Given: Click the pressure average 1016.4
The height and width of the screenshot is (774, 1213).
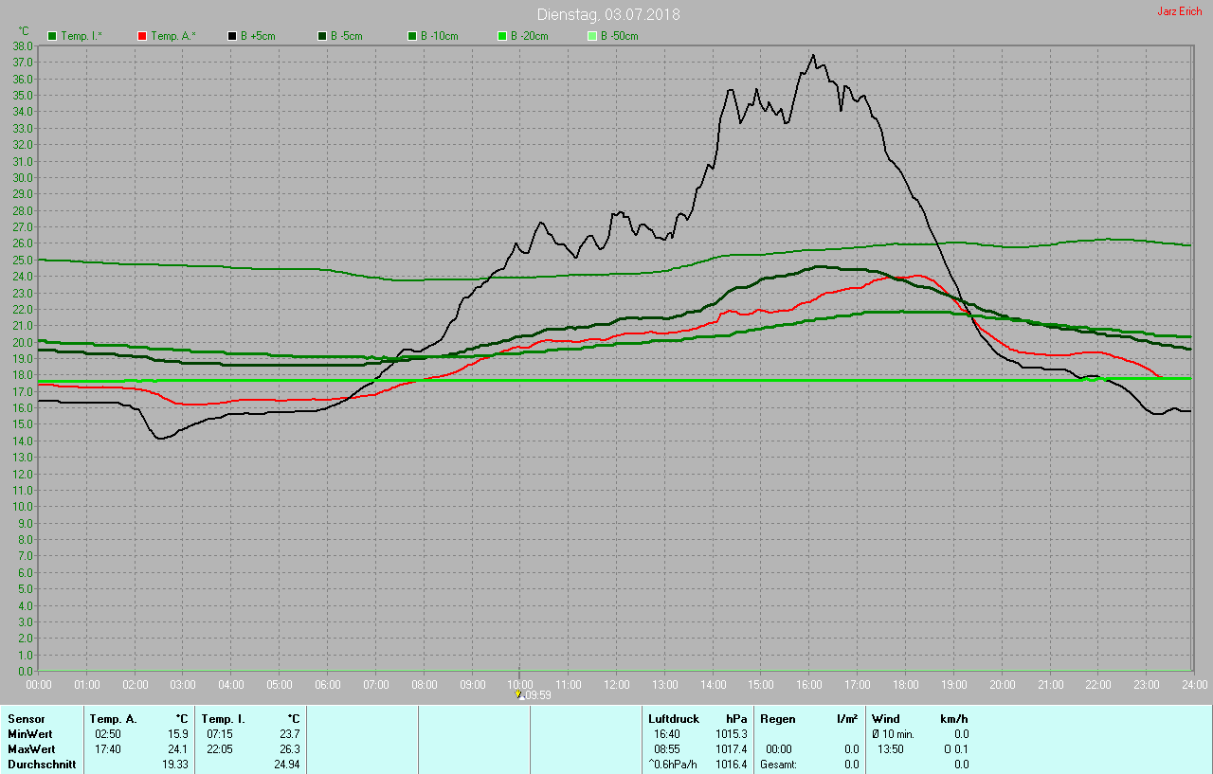Looking at the screenshot, I should [x=732, y=765].
